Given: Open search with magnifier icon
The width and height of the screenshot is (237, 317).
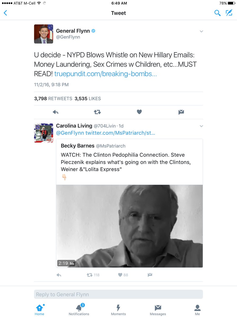Looking at the screenshot, I should (218, 13).
